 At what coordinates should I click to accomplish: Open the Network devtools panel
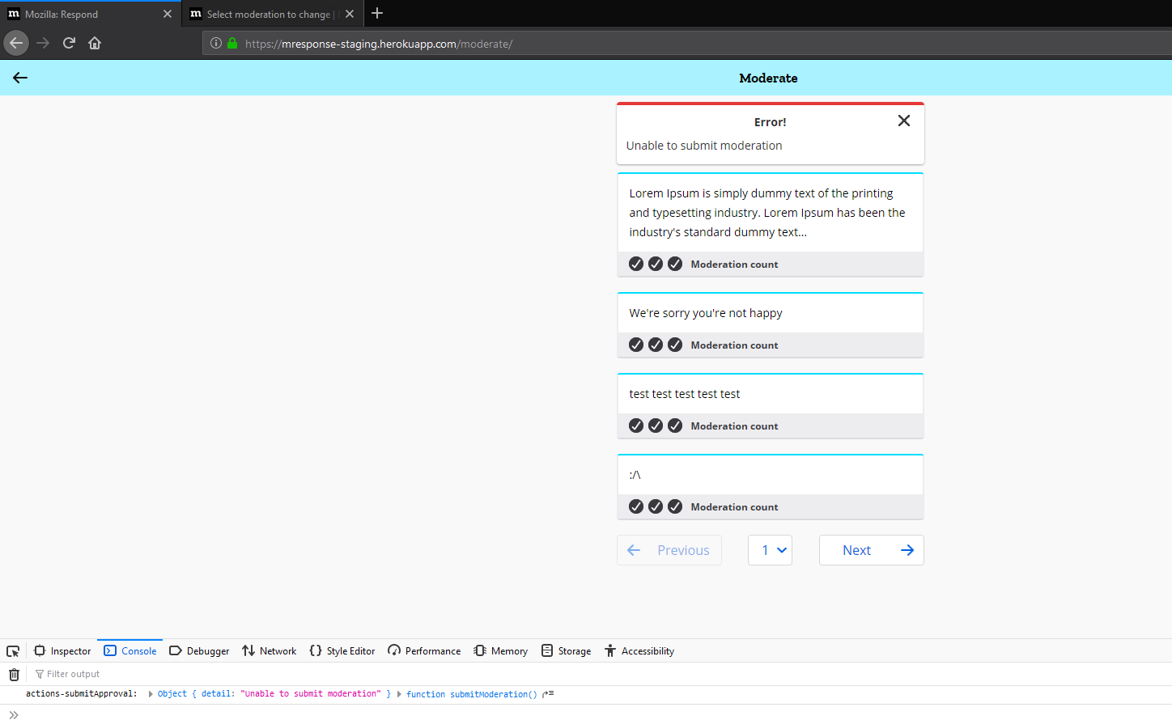270,651
